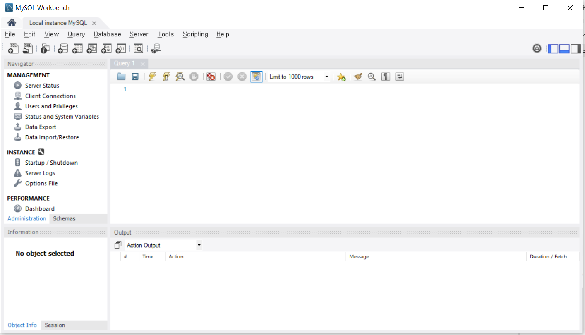
Task: Create a new SQL tab icon
Action: click(13, 48)
